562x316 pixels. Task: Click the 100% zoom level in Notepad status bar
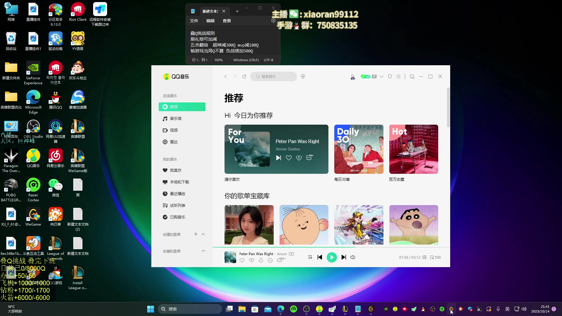tap(219, 60)
